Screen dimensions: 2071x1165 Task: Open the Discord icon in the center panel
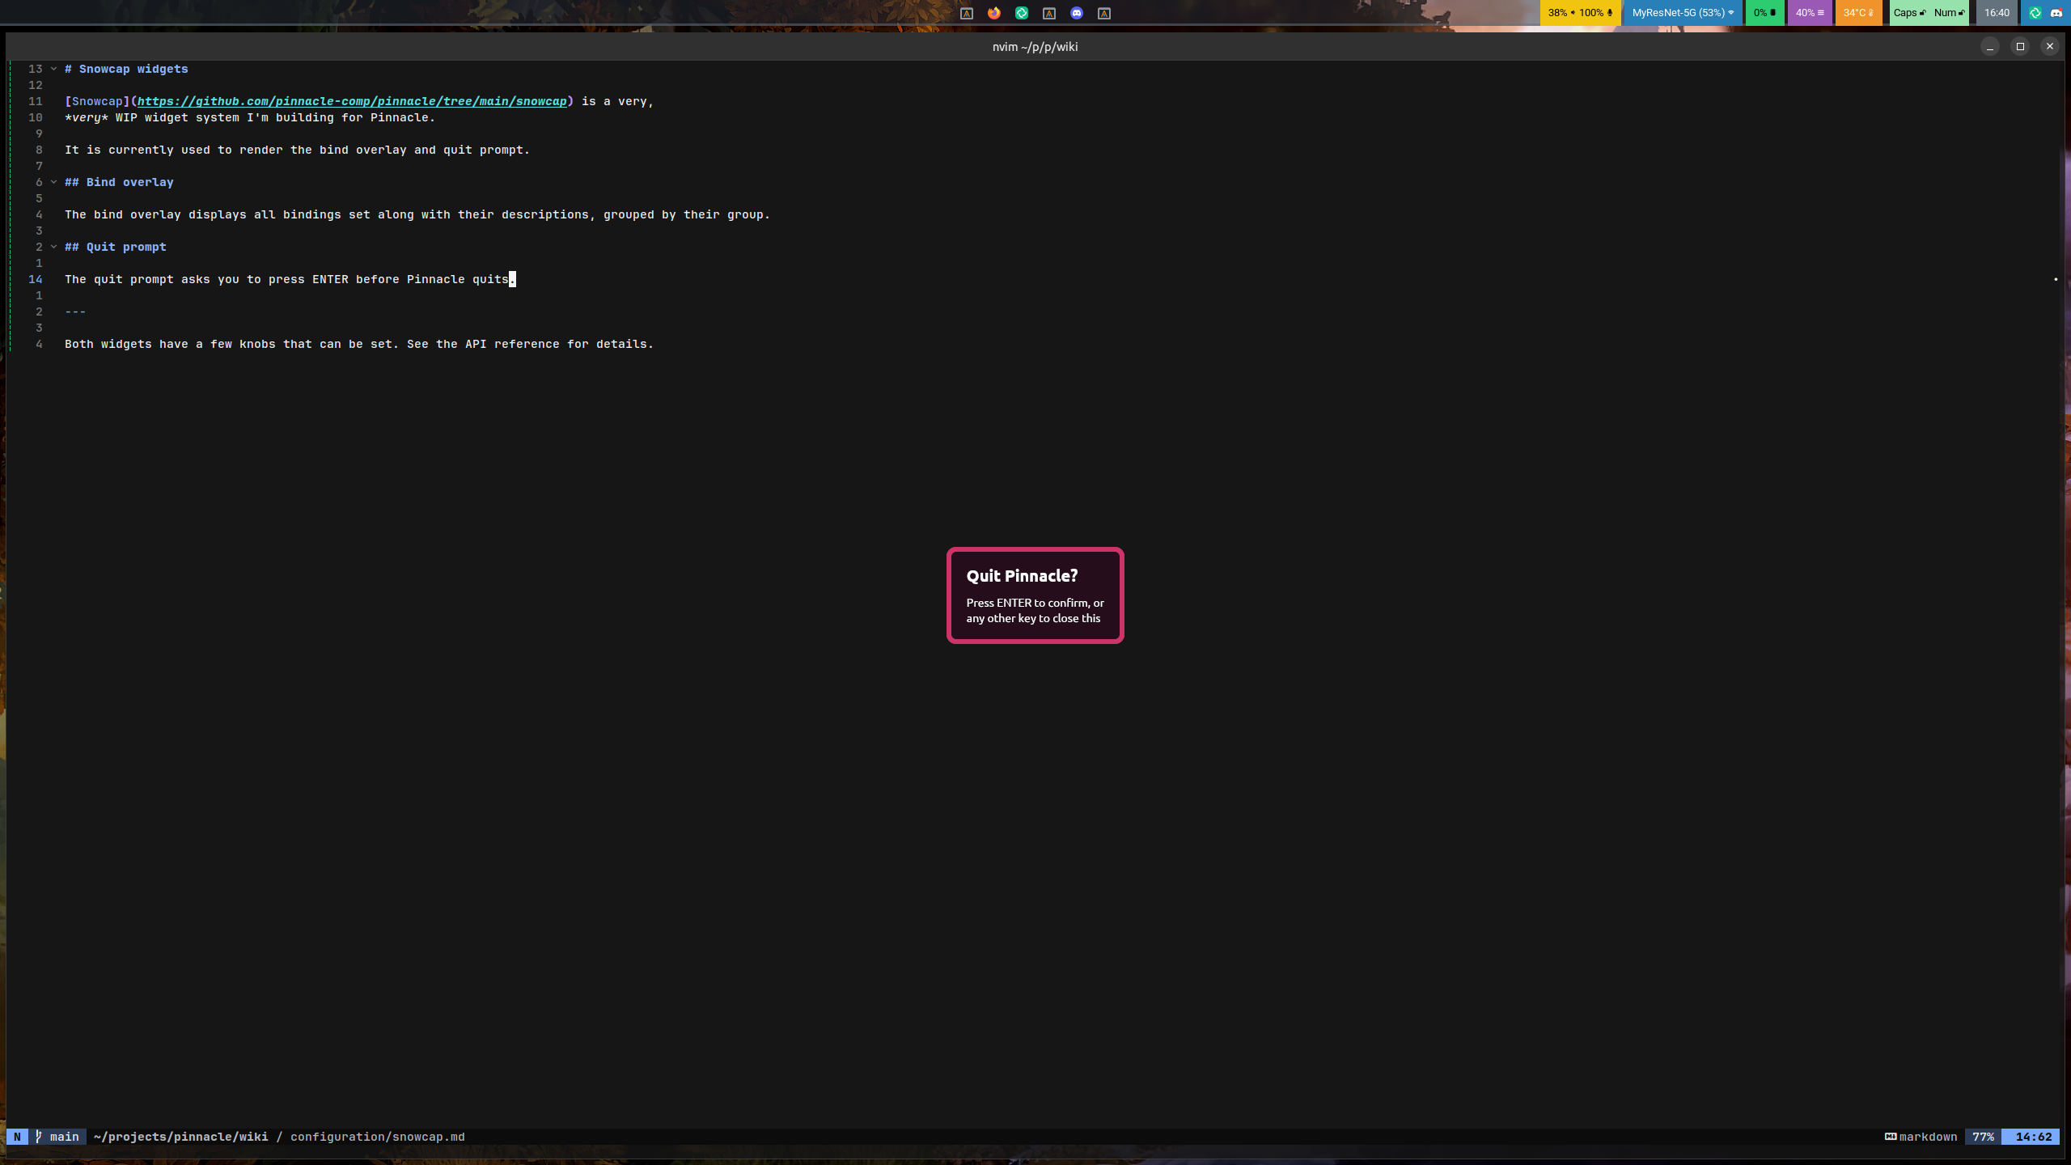1077,13
